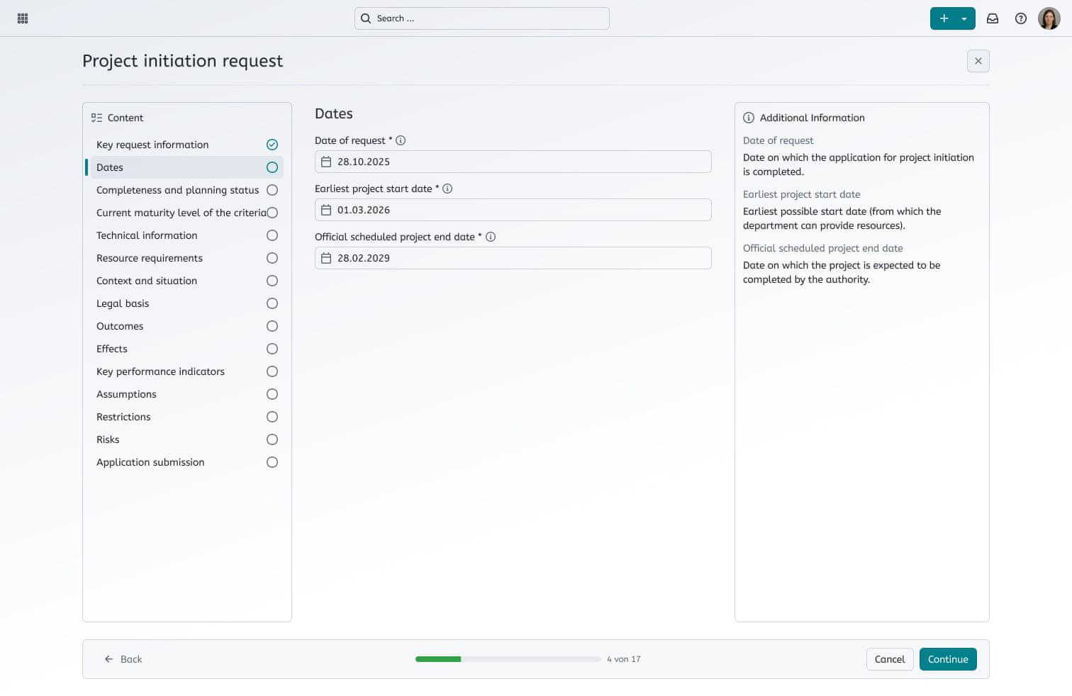Open the help question mark icon
The width and height of the screenshot is (1072, 696).
(1021, 18)
